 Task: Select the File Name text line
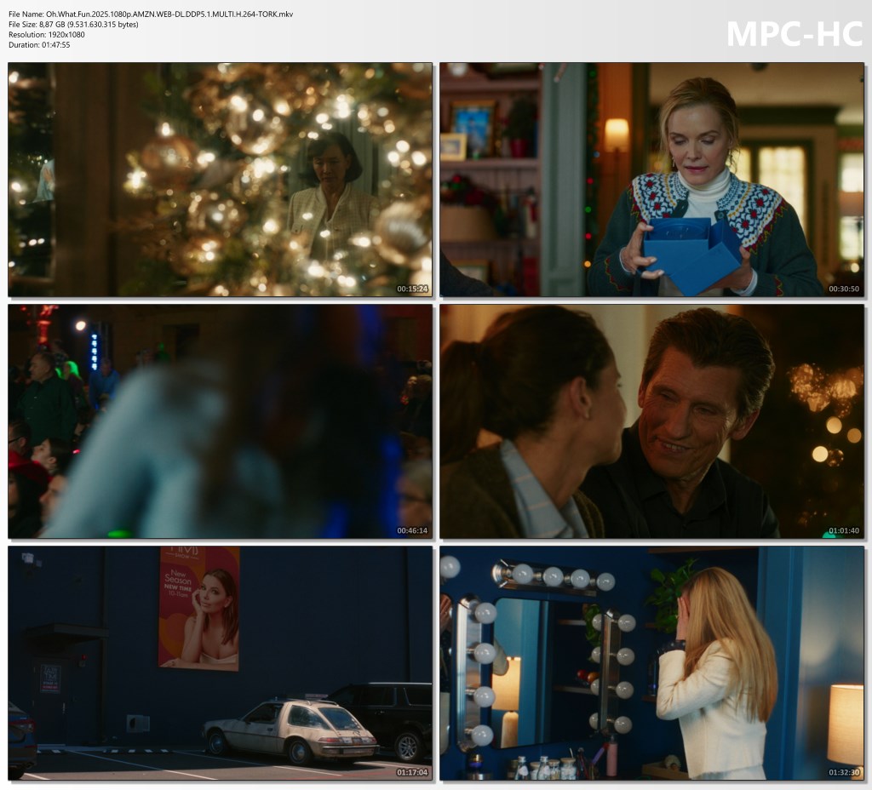151,14
